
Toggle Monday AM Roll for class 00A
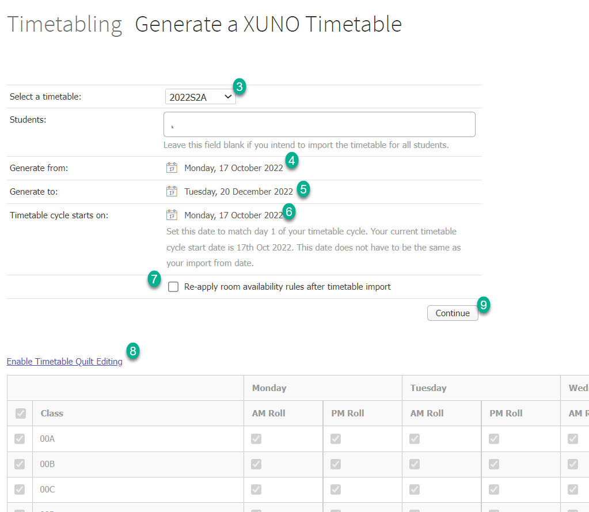tap(256, 438)
